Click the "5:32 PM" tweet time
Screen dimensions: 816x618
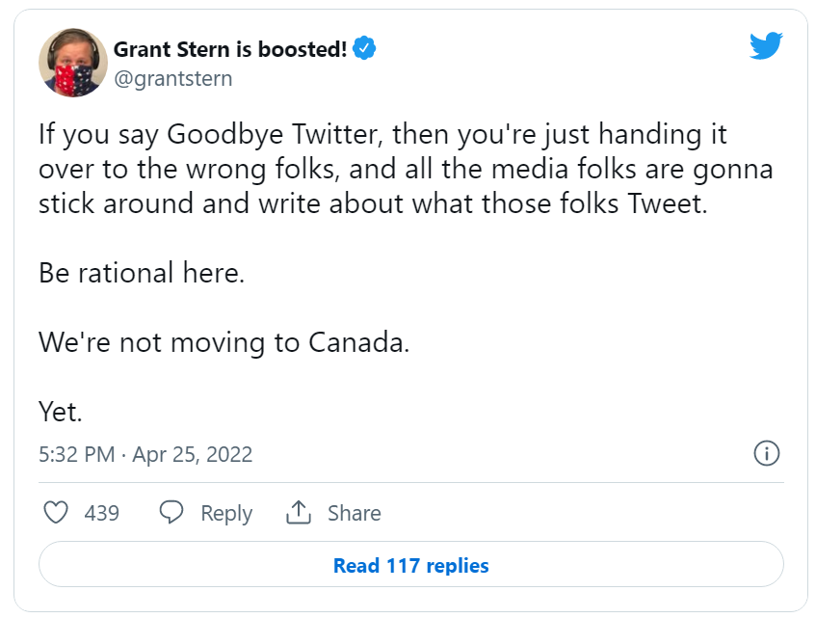(76, 455)
